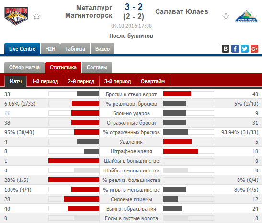Show statistics for 2-й период
The image size is (262, 224).
coord(81,81)
